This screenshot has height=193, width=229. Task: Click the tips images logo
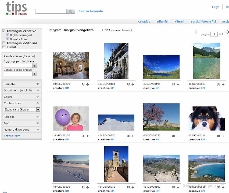17,9
